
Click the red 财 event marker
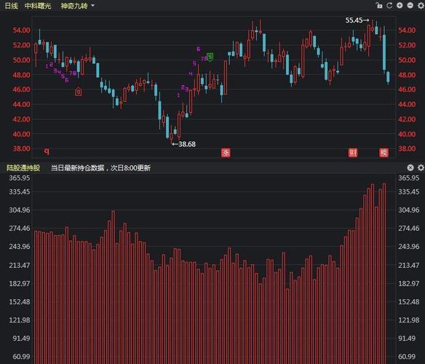353,153
